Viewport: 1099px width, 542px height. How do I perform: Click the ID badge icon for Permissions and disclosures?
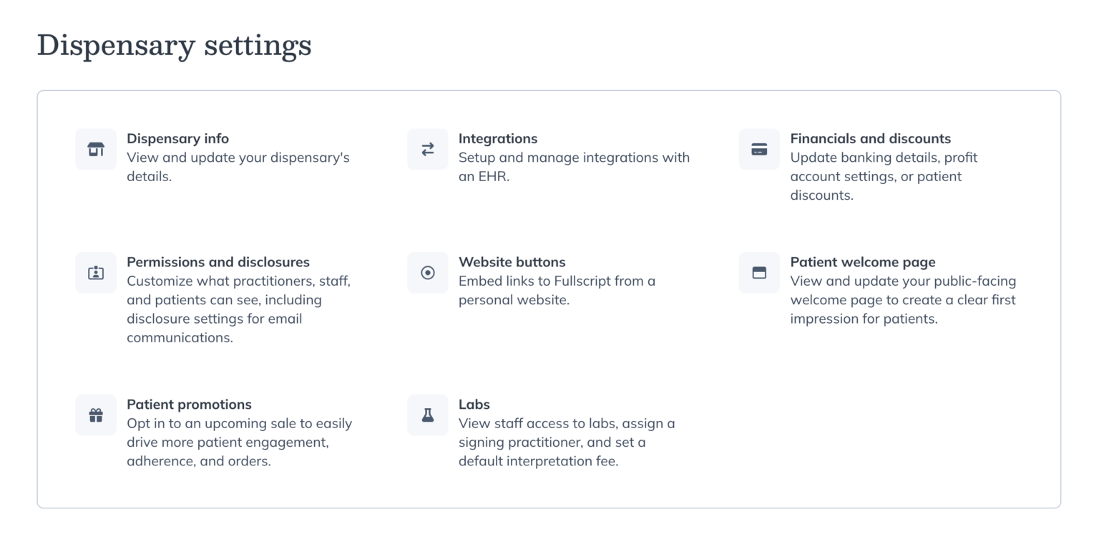tap(95, 273)
